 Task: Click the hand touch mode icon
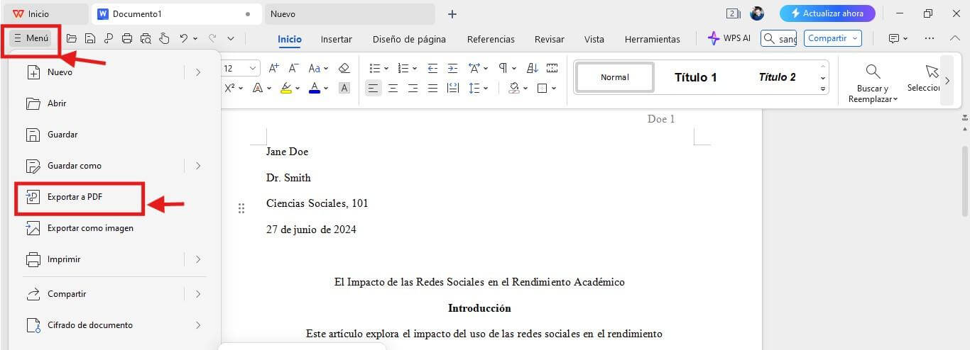pyautogui.click(x=164, y=38)
